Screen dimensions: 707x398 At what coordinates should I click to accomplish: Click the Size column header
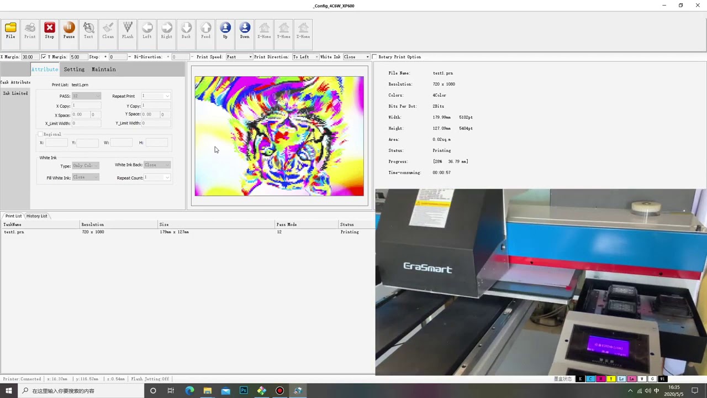tap(217, 224)
